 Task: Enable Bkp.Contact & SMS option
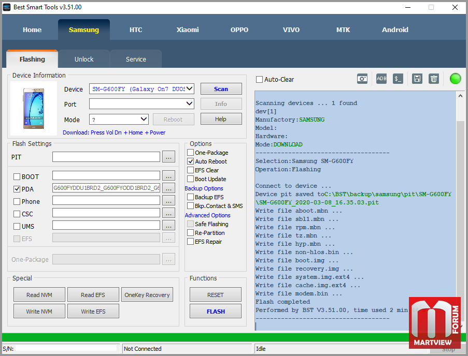coord(190,206)
